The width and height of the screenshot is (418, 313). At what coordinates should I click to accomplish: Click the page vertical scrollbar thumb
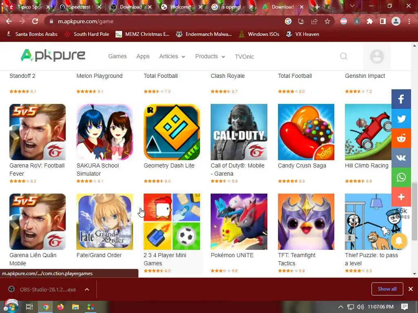[x=414, y=211]
